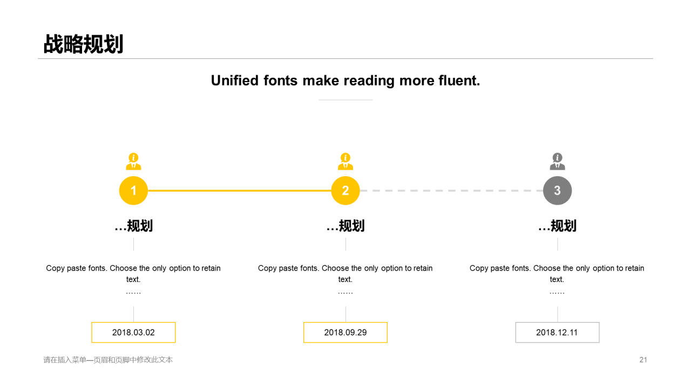Select the yellow circle numbered 1
This screenshot has width=691, height=389.
133,191
